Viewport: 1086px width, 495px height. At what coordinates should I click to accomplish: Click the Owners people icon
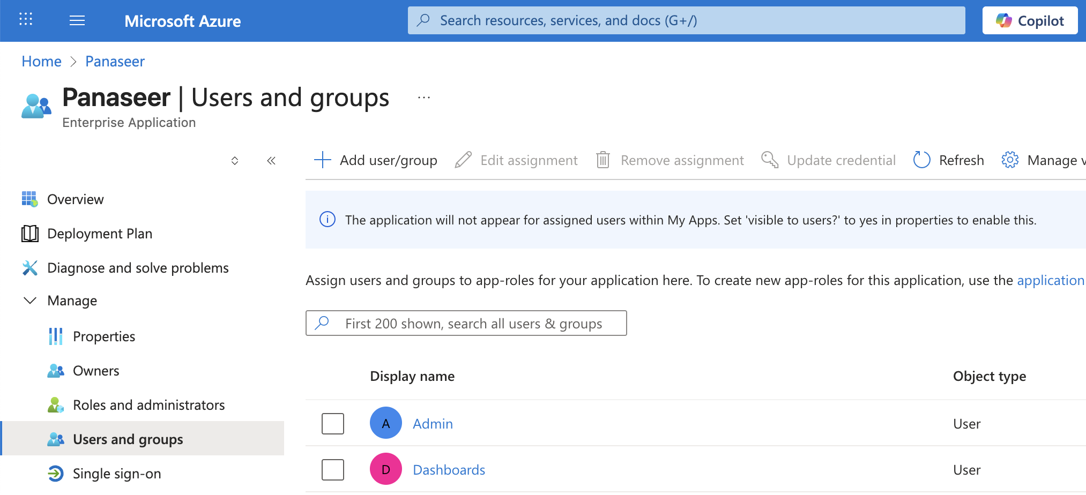(56, 371)
